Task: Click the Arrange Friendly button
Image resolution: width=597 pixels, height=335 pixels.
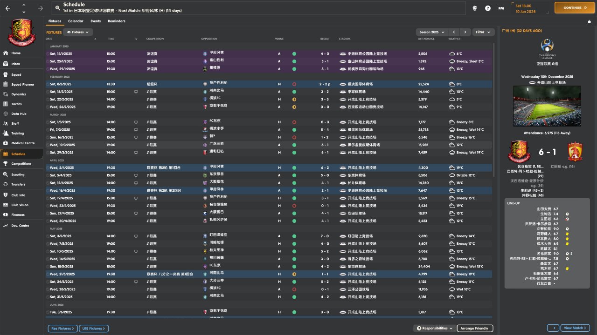Action: pos(474,328)
